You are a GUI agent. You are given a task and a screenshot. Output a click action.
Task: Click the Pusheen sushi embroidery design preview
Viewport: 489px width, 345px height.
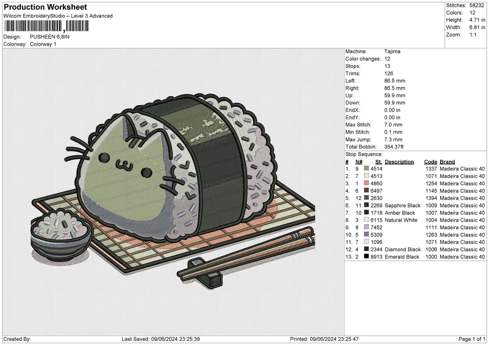coord(173,192)
